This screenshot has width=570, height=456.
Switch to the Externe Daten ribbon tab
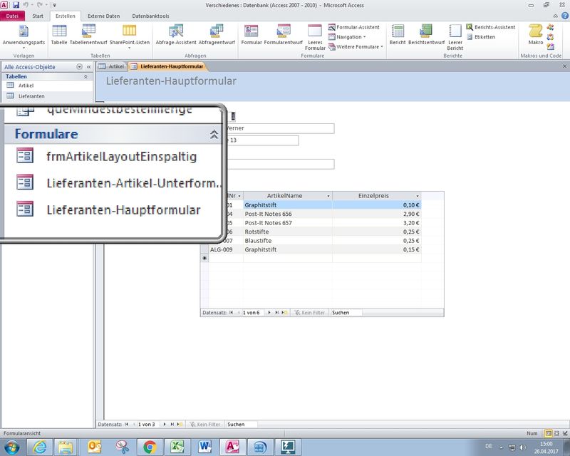pyautogui.click(x=103, y=15)
